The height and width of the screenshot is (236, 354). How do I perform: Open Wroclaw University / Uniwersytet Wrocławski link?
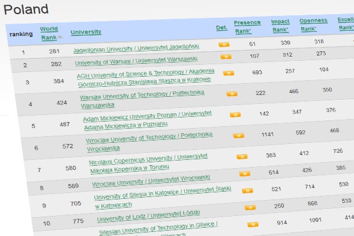click(x=151, y=181)
